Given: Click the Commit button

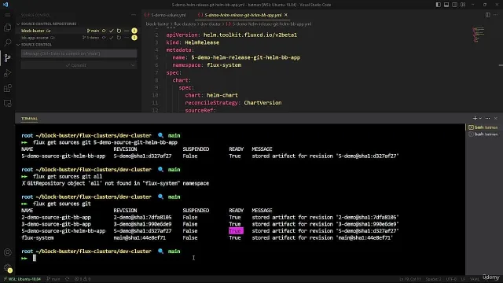Looking at the screenshot, I should [x=75, y=65].
